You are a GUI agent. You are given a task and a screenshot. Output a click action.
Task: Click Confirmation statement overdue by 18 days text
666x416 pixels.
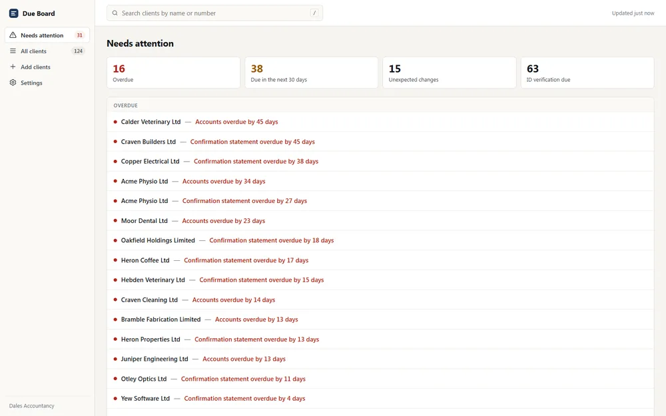272,240
